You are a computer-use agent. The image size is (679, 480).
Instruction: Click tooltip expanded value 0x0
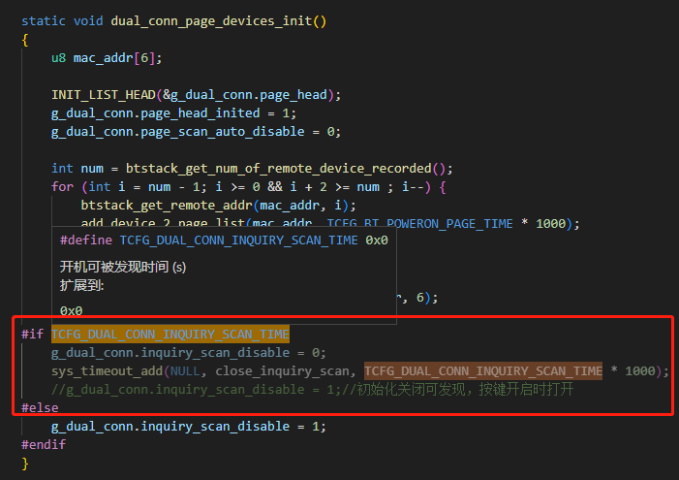(x=71, y=311)
